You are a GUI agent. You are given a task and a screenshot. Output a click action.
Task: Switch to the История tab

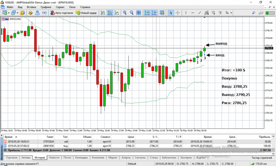[x=40, y=158]
